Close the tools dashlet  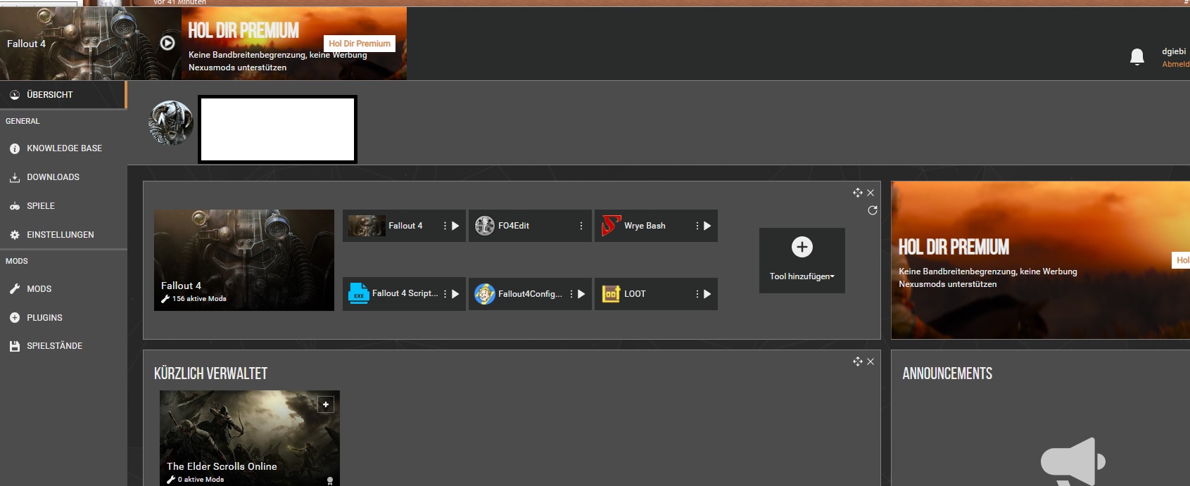871,193
